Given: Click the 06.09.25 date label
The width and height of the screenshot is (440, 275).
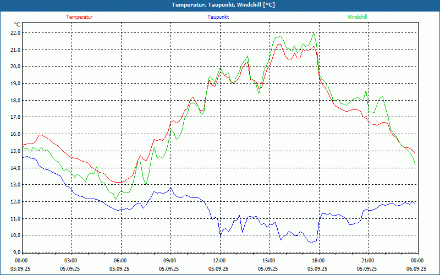Looking at the screenshot, I should 417,269.
